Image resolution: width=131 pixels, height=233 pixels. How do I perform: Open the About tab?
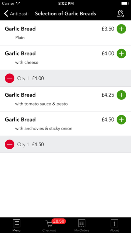(x=115, y=225)
